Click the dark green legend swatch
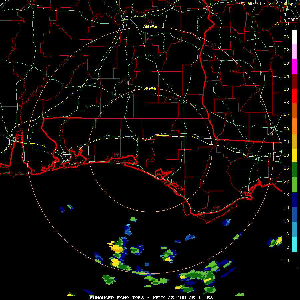Image resolution: width=300 pixels, height=300 pixels. pos(294,170)
